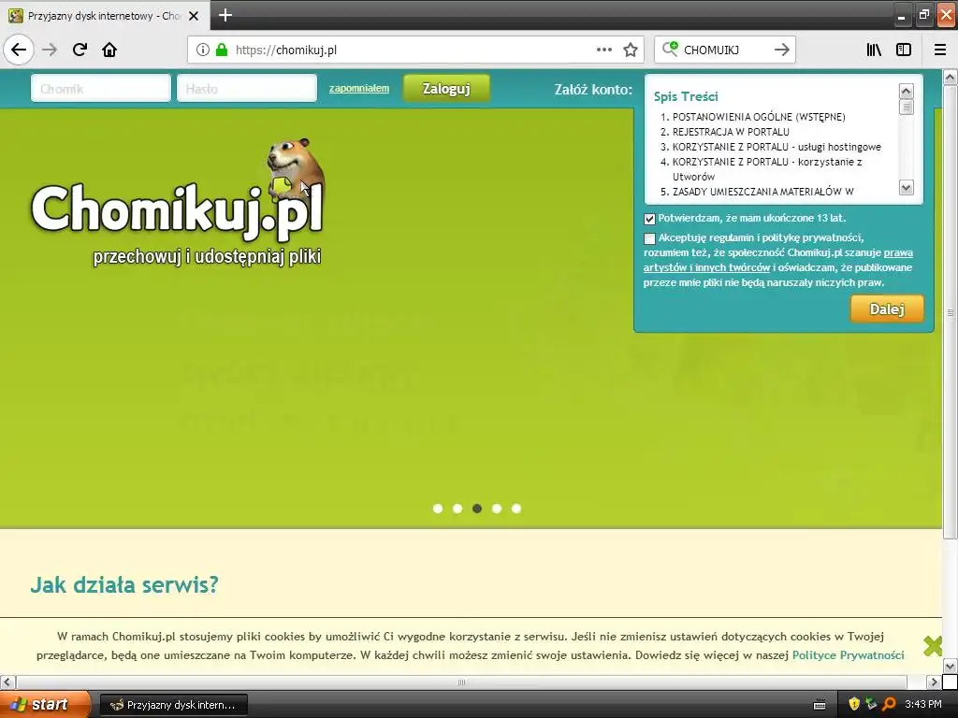This screenshot has height=718, width=958.
Task: Click the 3:43 PM system clock
Action: click(923, 704)
